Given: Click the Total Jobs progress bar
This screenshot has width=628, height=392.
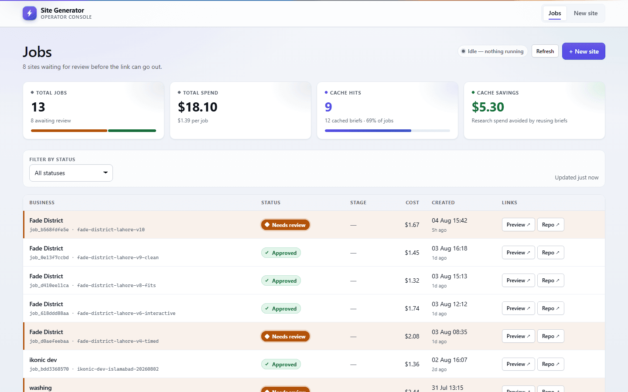Looking at the screenshot, I should 93,131.
